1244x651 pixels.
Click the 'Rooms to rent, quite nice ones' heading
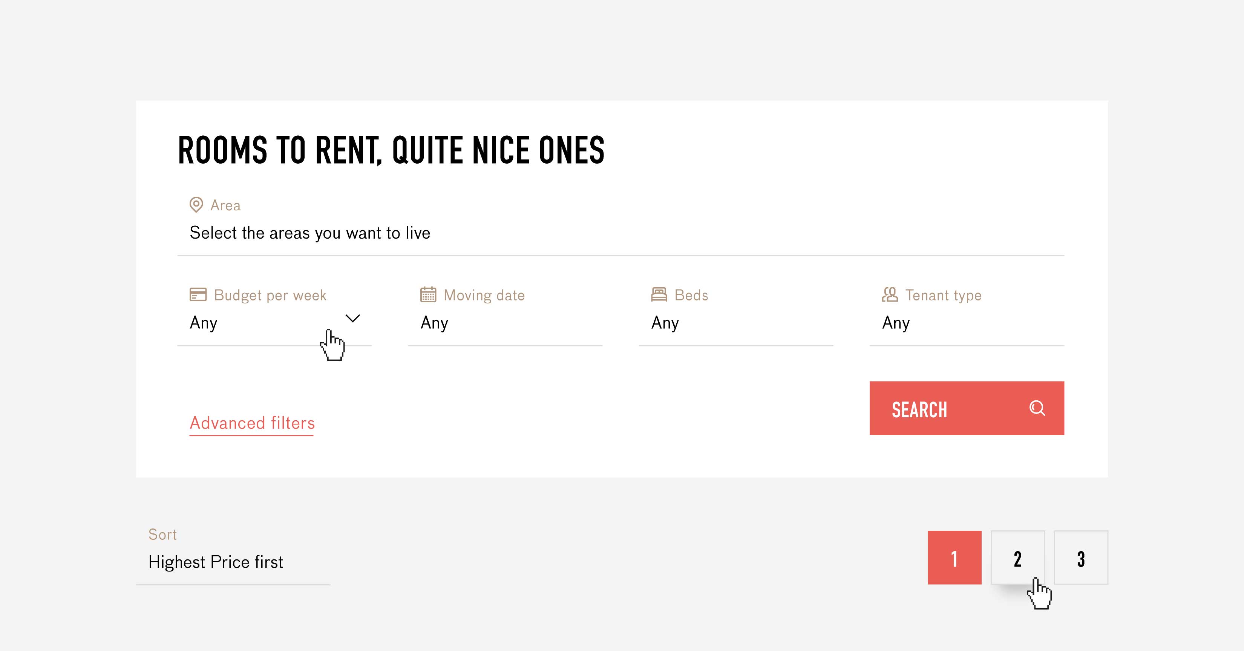pyautogui.click(x=391, y=150)
